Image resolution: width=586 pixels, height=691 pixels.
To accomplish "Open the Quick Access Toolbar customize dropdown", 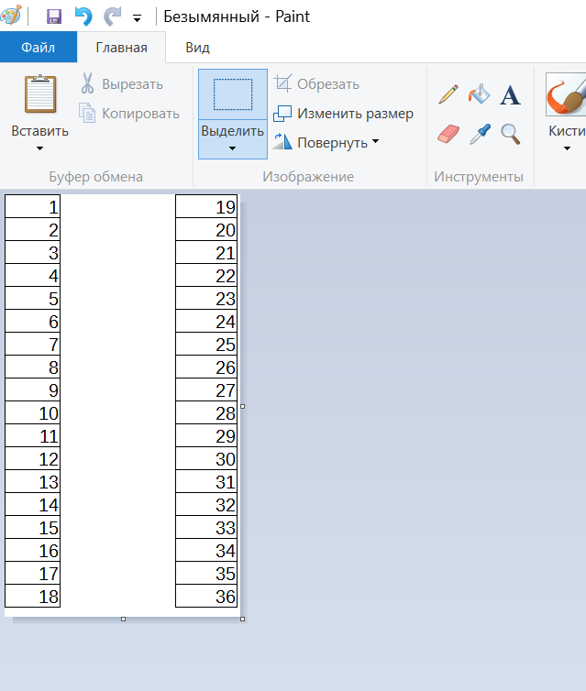I will click(x=138, y=18).
